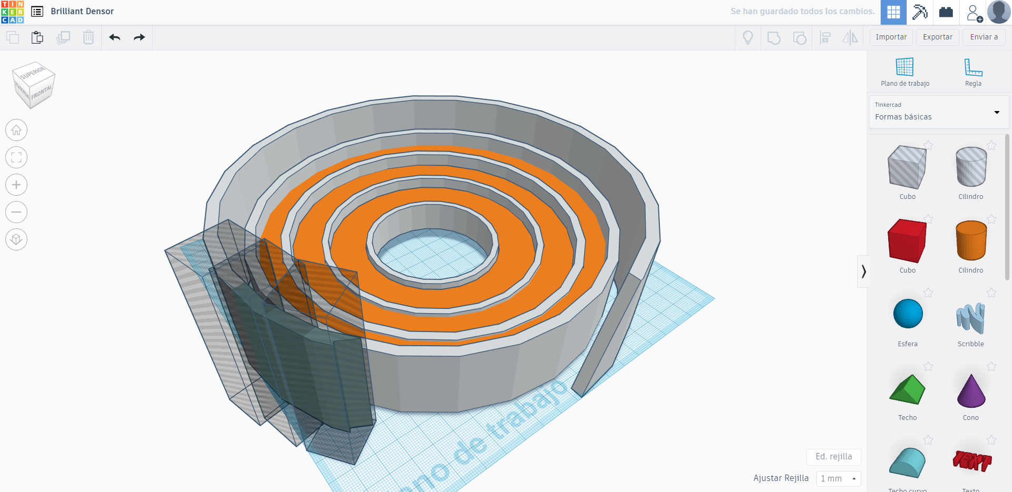Click the Duplicate toolbar icon
The image size is (1012, 492).
pyautogui.click(x=63, y=37)
